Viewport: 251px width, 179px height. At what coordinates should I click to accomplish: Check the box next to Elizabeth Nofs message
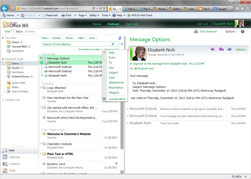tap(46, 63)
